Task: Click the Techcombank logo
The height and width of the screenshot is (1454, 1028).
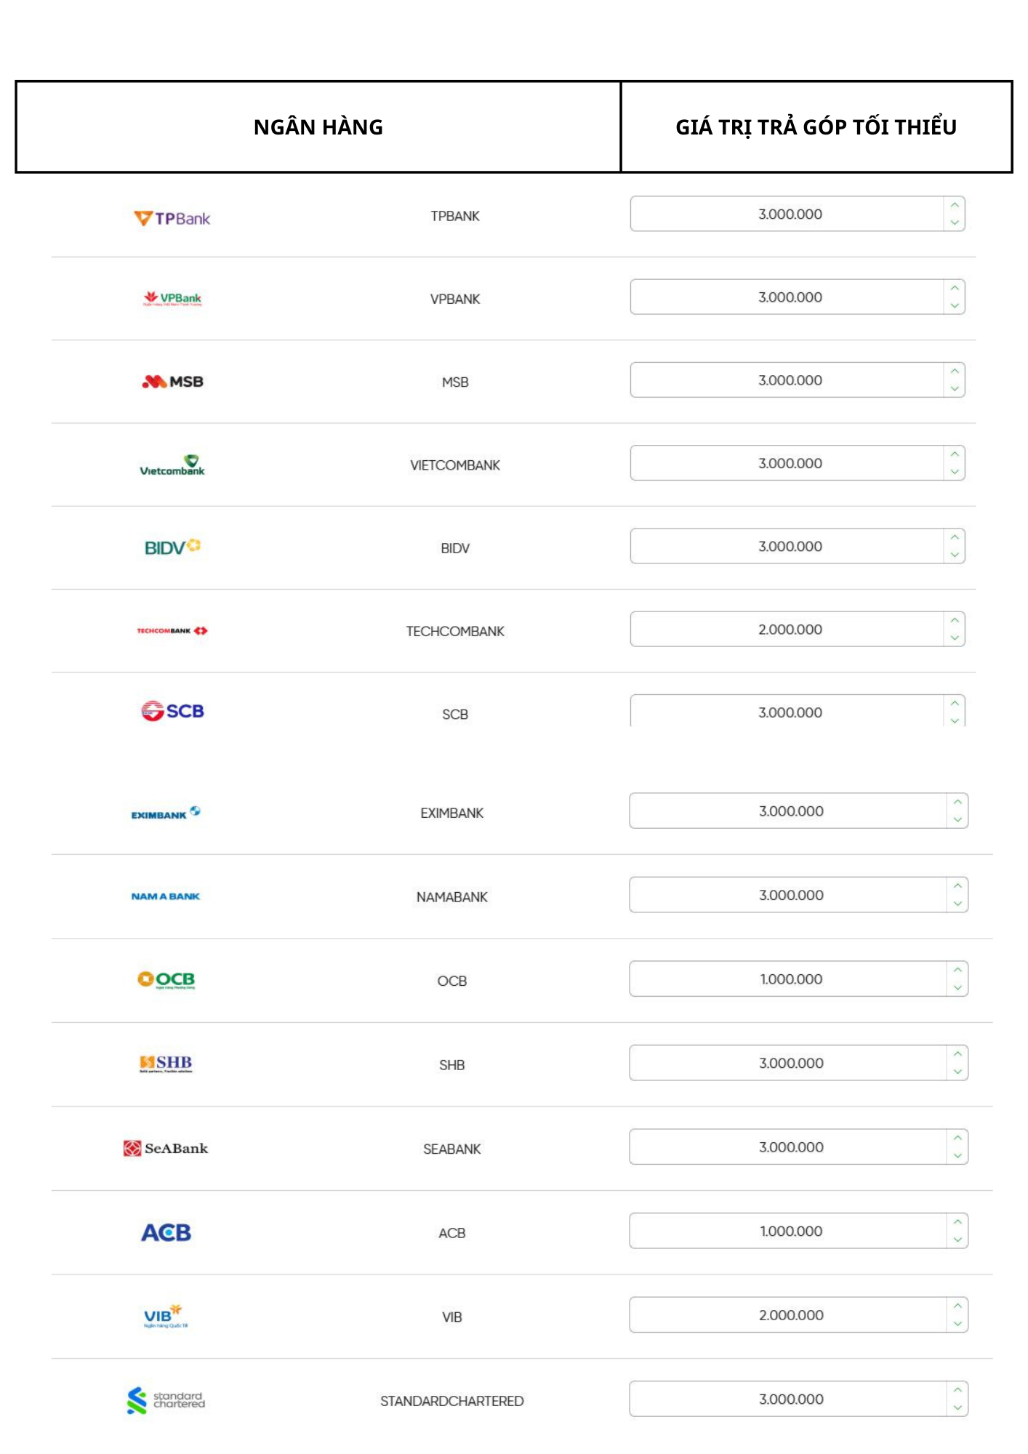Action: coord(172,630)
